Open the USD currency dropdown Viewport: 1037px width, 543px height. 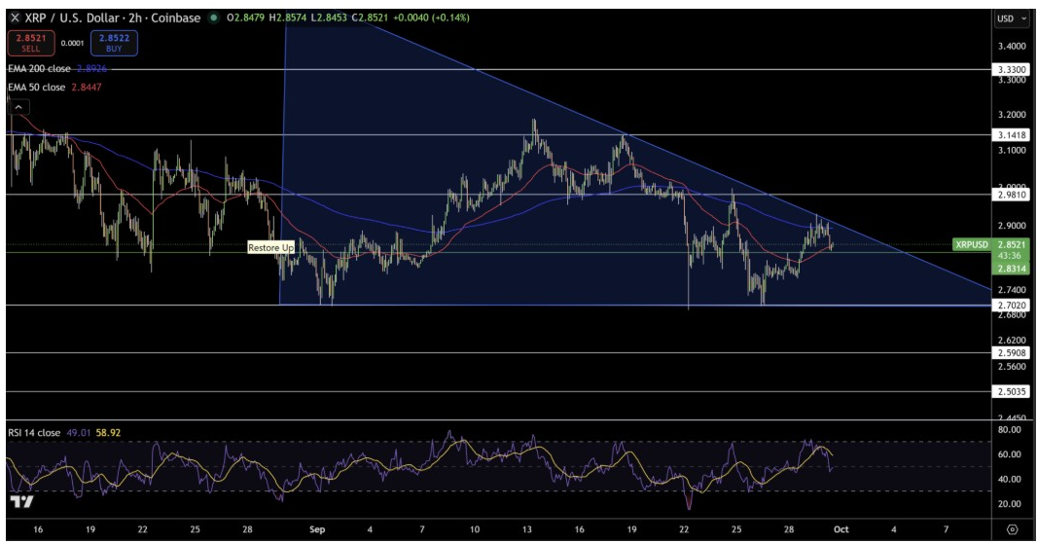tap(1012, 18)
